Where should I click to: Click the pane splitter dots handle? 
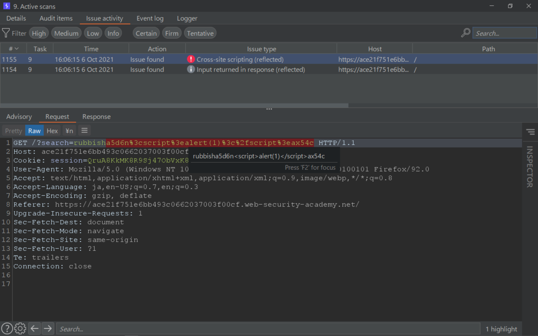(x=269, y=109)
